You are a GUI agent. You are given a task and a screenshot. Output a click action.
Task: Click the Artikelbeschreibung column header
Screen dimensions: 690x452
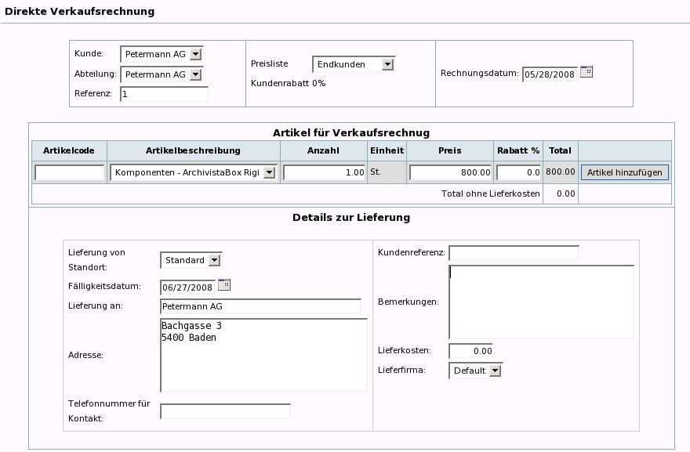pos(193,150)
